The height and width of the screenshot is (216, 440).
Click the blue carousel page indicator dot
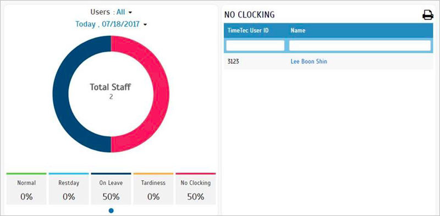coord(111,211)
